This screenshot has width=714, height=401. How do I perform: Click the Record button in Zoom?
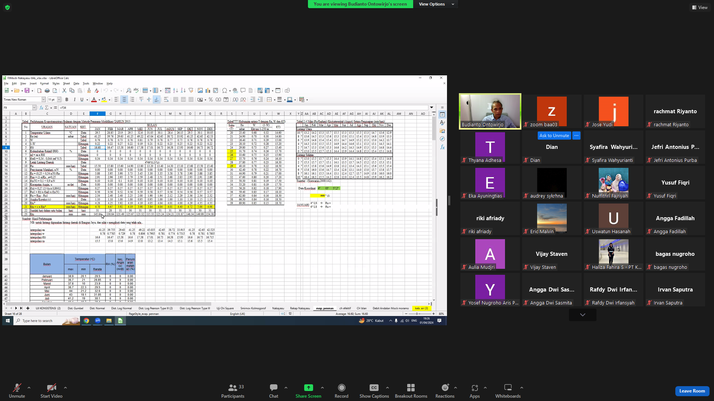coord(341,391)
